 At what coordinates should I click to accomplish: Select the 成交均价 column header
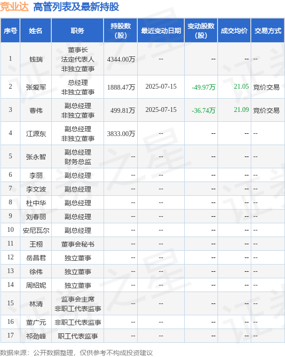pyautogui.click(x=234, y=31)
